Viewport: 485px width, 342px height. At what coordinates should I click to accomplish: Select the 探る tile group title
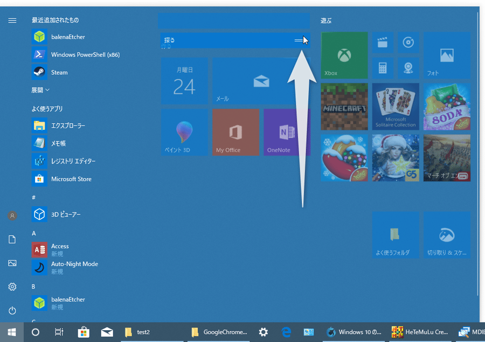170,40
